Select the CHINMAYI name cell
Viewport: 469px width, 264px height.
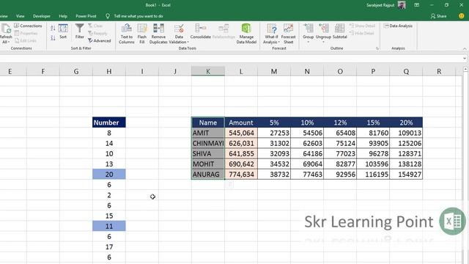click(208, 143)
